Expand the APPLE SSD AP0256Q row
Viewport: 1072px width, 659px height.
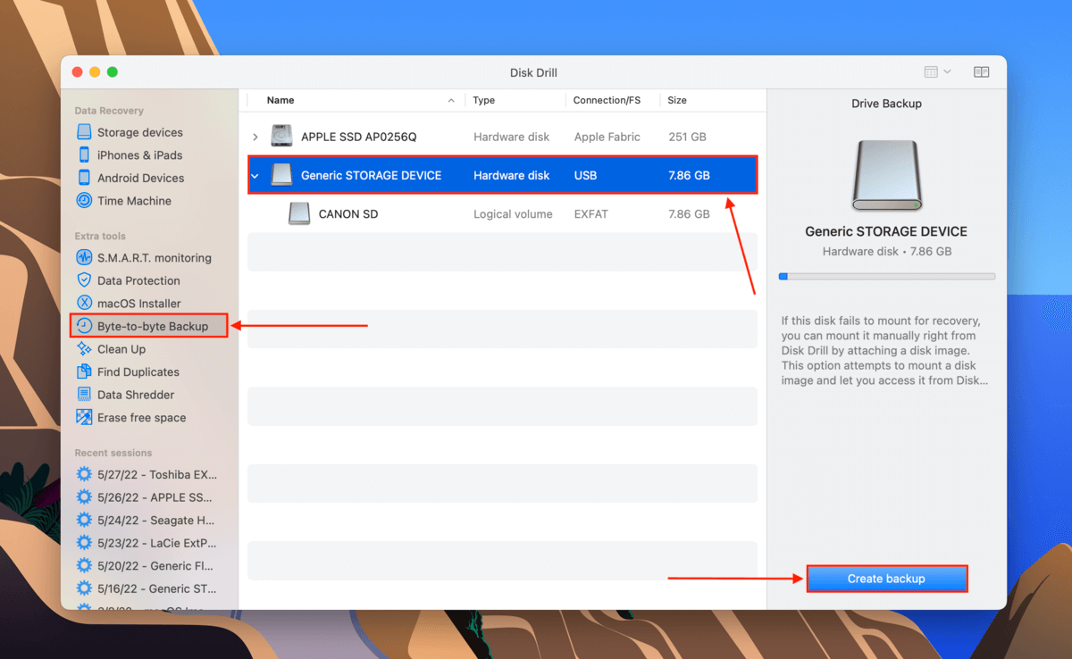[x=255, y=137]
